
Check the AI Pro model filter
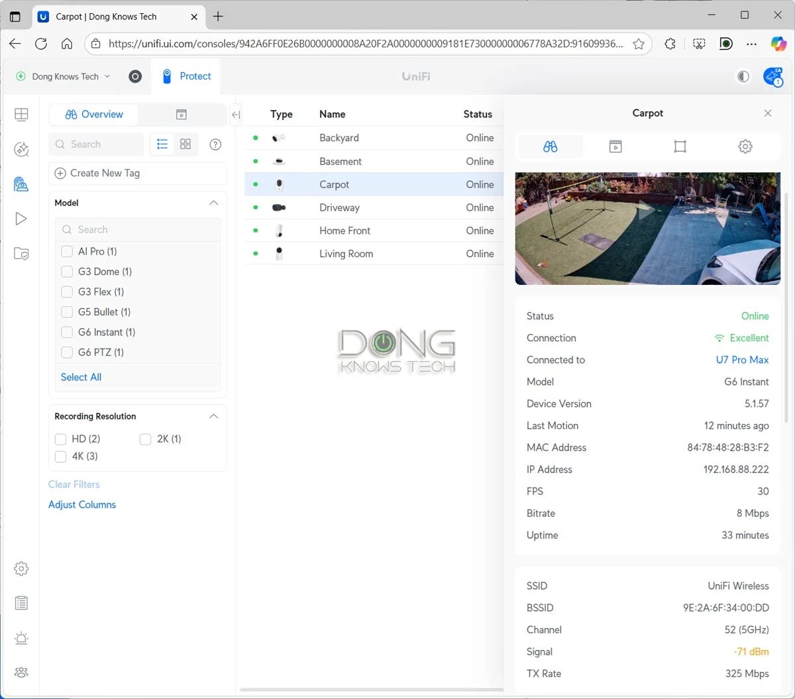click(67, 251)
